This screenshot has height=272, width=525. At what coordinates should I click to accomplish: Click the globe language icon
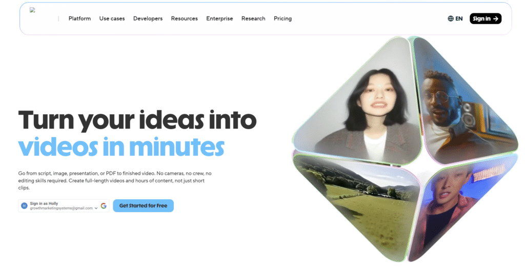[451, 18]
